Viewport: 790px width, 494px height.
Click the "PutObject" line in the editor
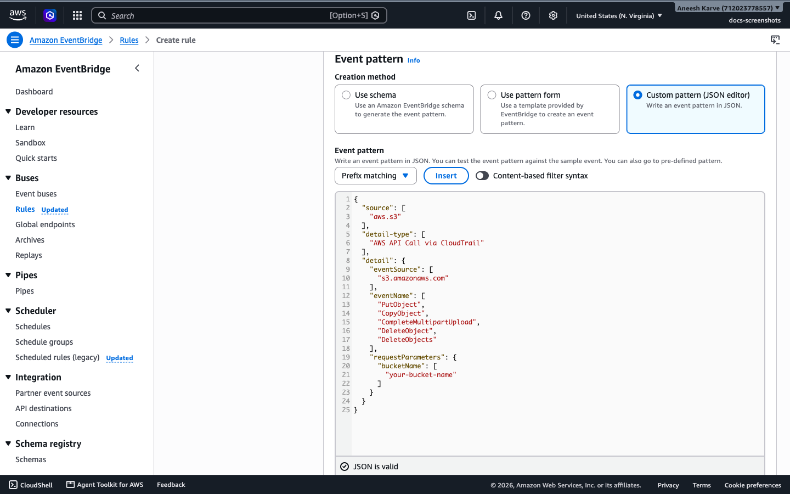click(x=400, y=305)
